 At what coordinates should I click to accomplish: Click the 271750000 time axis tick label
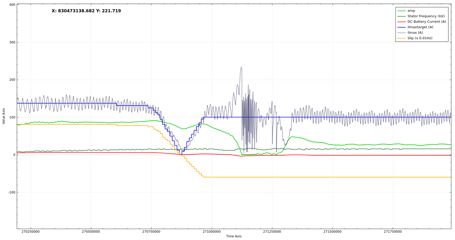pyautogui.click(x=393, y=232)
